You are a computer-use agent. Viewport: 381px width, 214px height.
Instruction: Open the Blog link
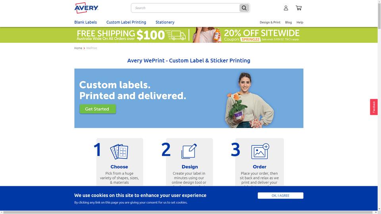click(x=289, y=22)
